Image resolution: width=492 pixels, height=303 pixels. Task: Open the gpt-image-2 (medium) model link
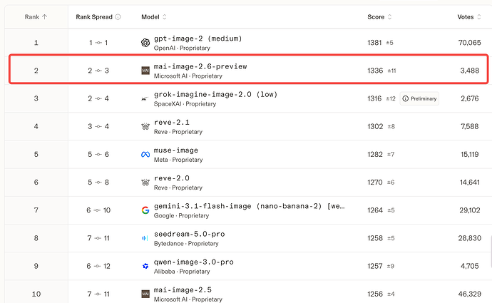198,38
